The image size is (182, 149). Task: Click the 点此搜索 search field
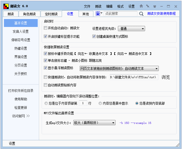120,13
